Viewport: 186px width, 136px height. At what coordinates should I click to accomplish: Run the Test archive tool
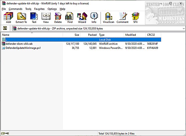point(34,18)
